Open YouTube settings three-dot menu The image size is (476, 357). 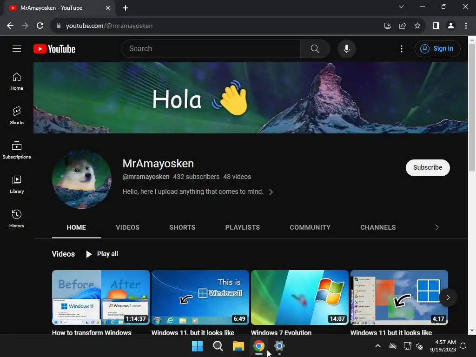[401, 49]
